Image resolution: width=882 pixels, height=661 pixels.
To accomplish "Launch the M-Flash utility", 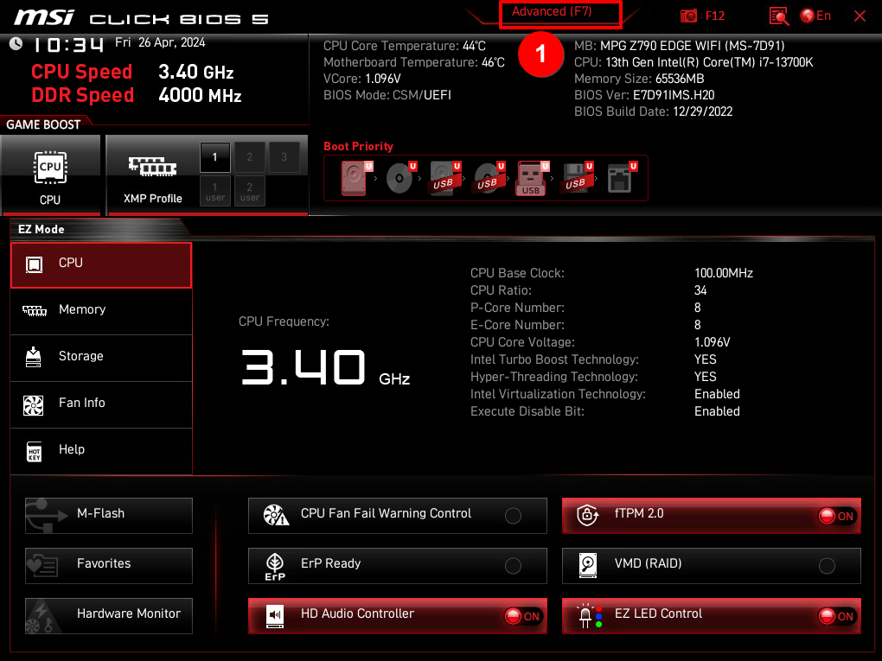I will [108, 515].
